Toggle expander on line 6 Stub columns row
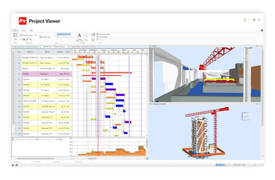This screenshot has height=180, width=275. pos(16,63)
